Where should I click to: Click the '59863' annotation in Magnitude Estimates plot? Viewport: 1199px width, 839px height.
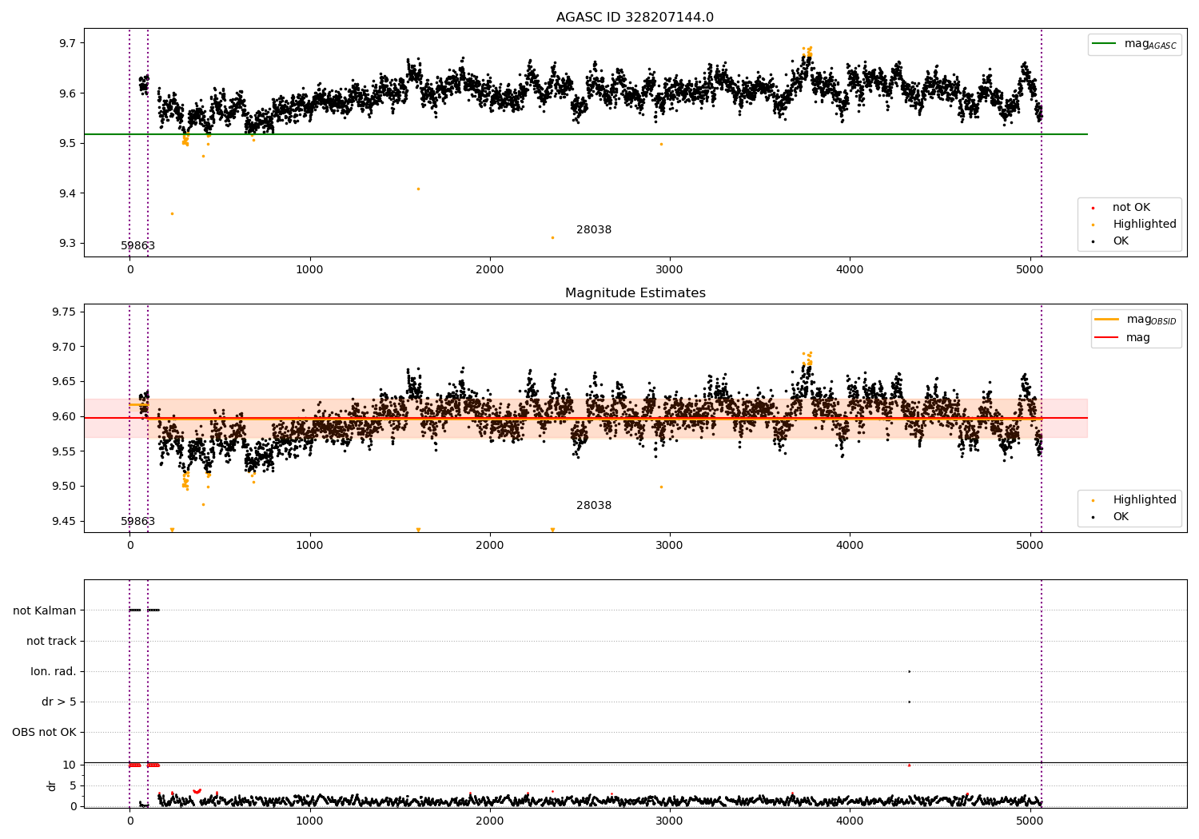pyautogui.click(x=137, y=522)
